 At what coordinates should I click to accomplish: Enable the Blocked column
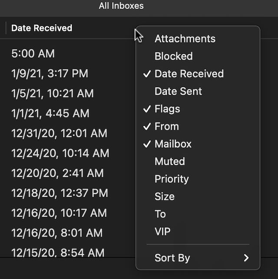pos(173,56)
